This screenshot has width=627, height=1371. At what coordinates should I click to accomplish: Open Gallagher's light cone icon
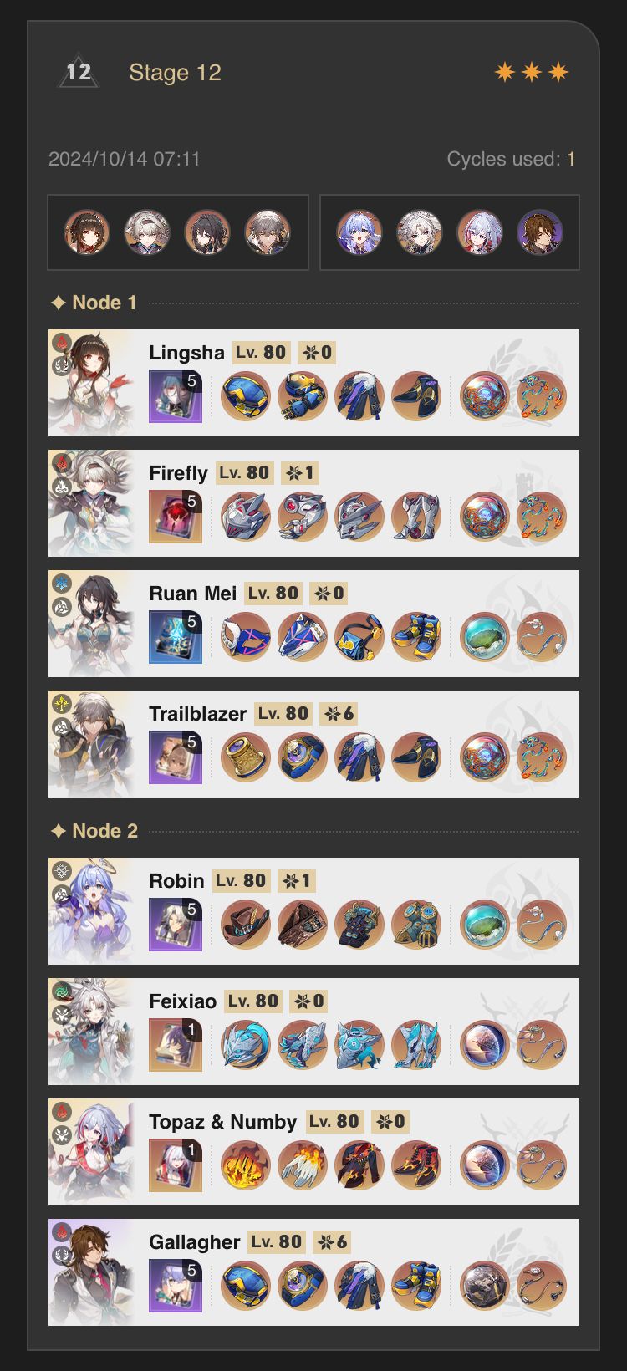point(176,1286)
